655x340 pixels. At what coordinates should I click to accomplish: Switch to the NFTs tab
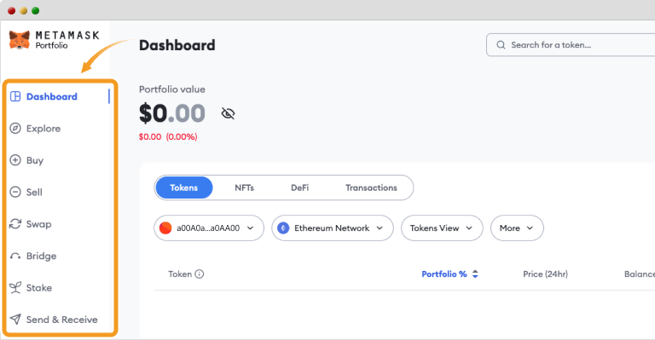coord(244,187)
